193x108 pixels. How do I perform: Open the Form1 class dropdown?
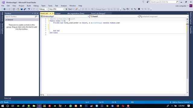coord(114,16)
